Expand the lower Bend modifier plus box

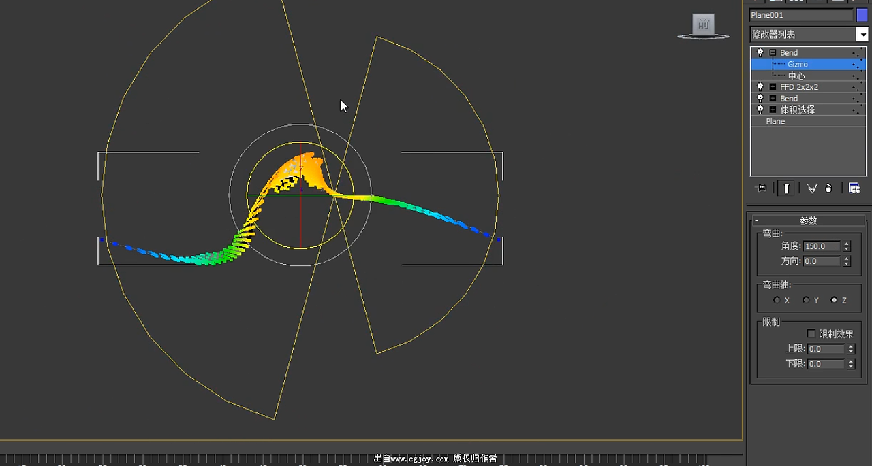(x=773, y=99)
